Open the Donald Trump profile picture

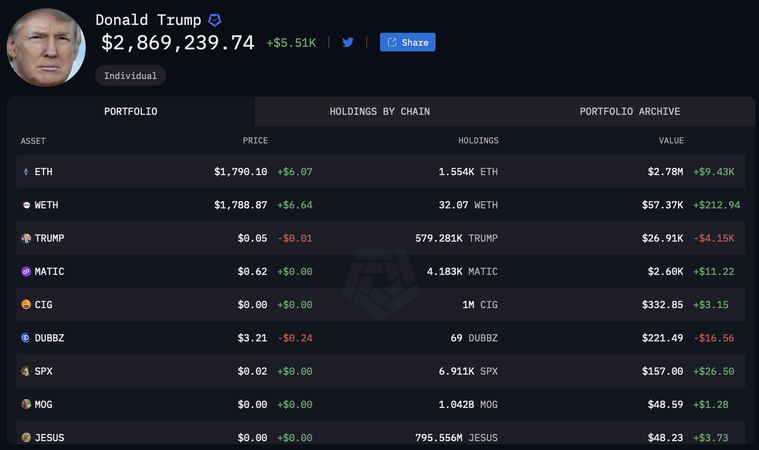pos(46,47)
